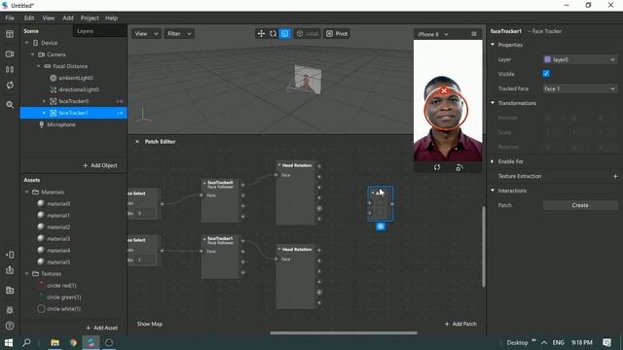Screen dimensions: 623x350
Task: Click the video camera icon in left toolbar
Action: (10, 53)
